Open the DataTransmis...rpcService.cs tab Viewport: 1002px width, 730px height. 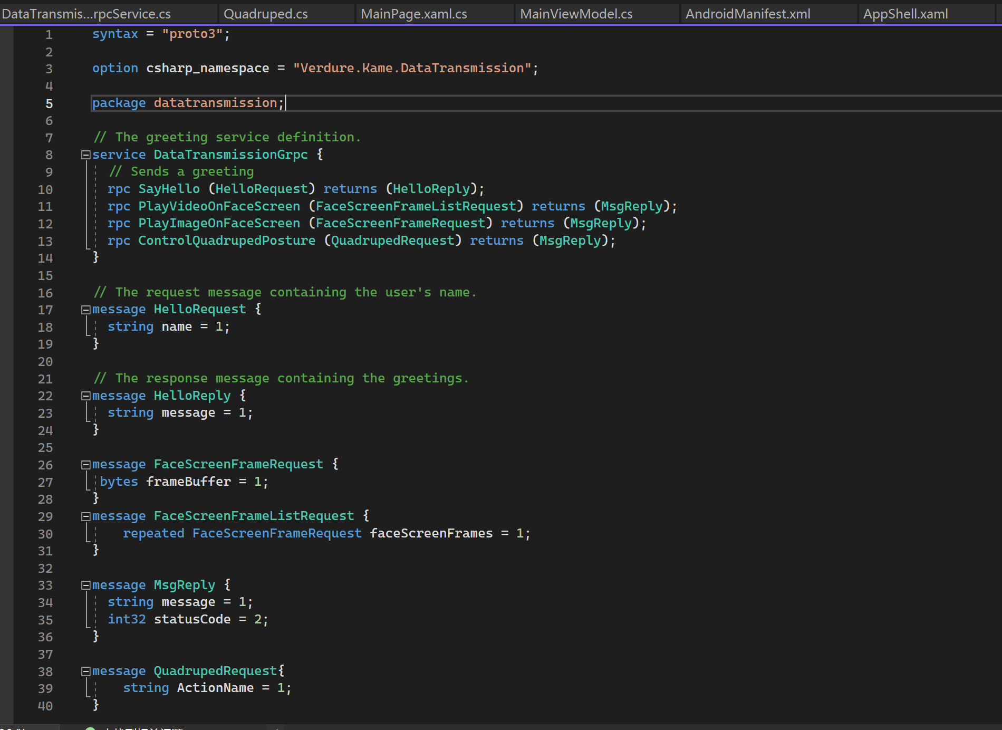[x=86, y=14]
